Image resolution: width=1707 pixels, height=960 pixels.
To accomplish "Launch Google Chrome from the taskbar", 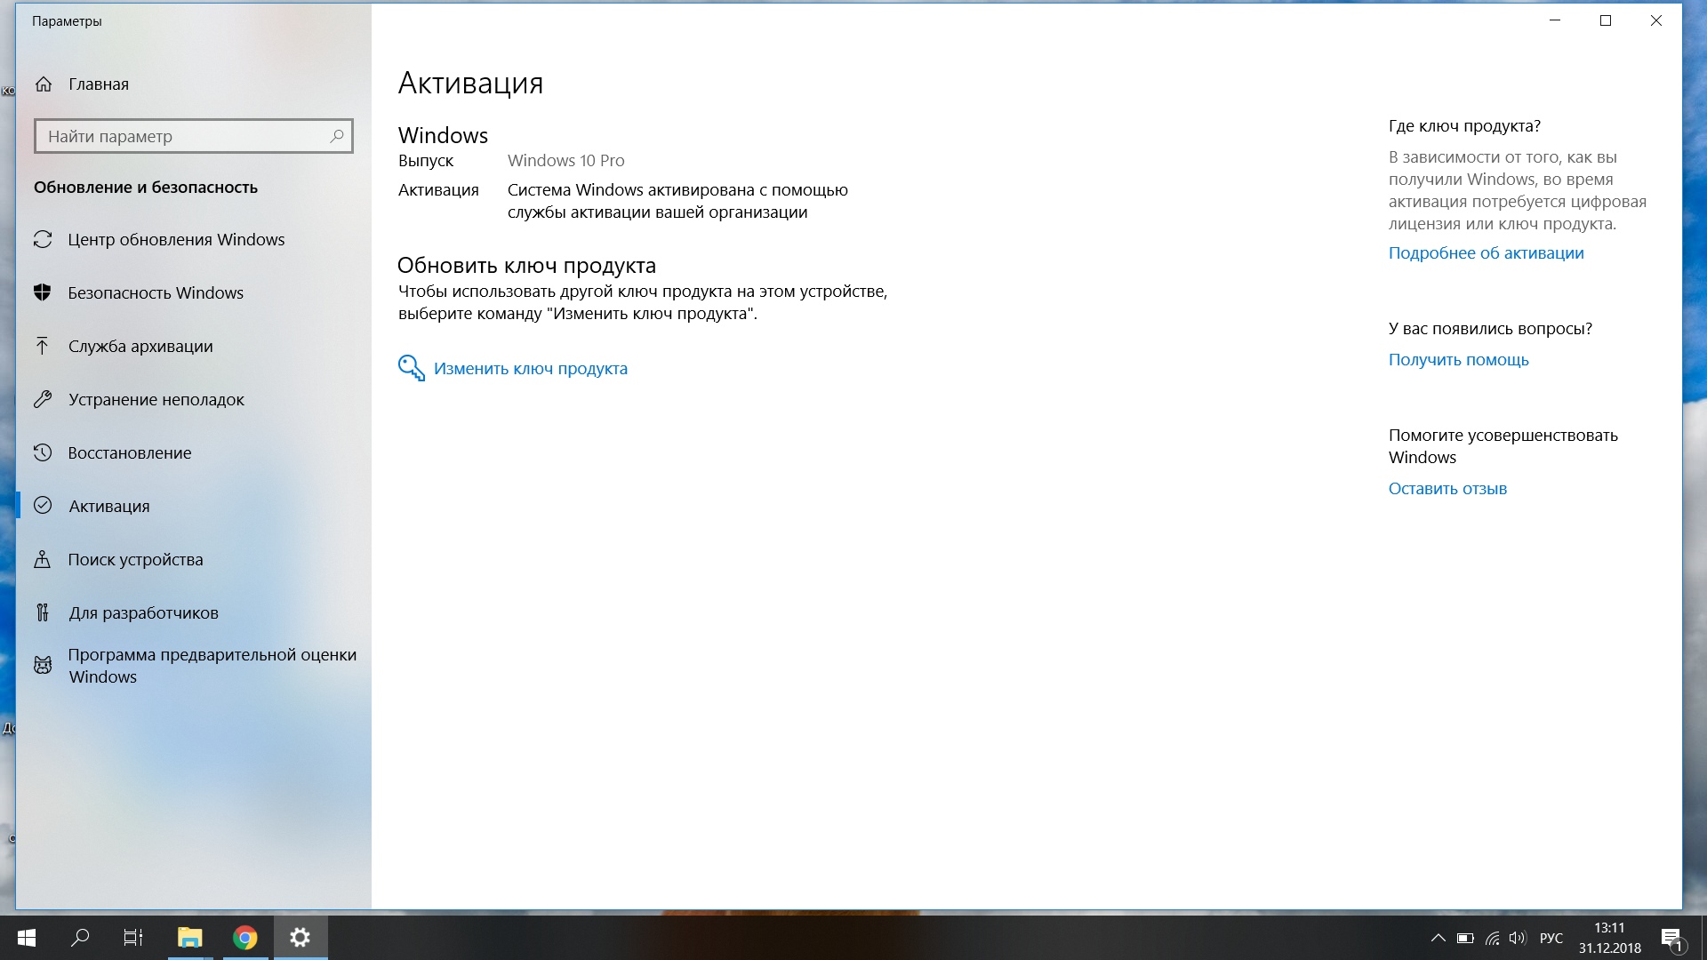I will point(244,938).
